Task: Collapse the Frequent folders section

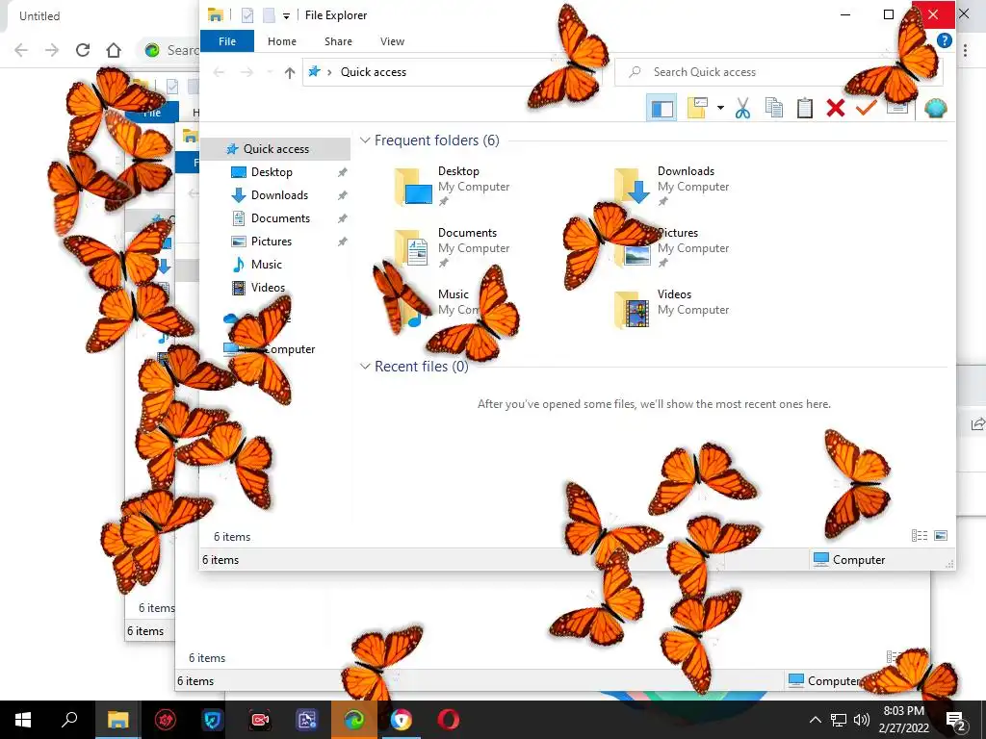Action: point(365,140)
